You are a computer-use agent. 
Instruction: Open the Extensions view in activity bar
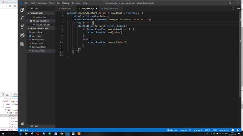pos(22,44)
